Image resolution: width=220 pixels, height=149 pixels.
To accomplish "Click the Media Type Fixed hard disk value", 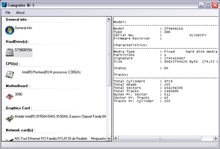I will [x=191, y=52].
